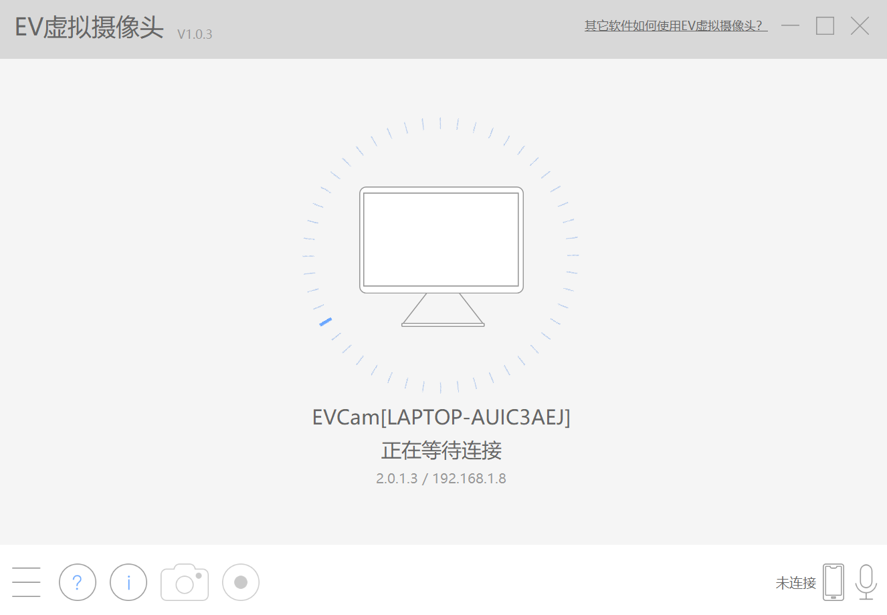The image size is (887, 615).
Task: Click the monitor illustration in the center
Action: coord(441,257)
